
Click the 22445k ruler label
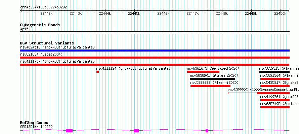tap(134, 13)
